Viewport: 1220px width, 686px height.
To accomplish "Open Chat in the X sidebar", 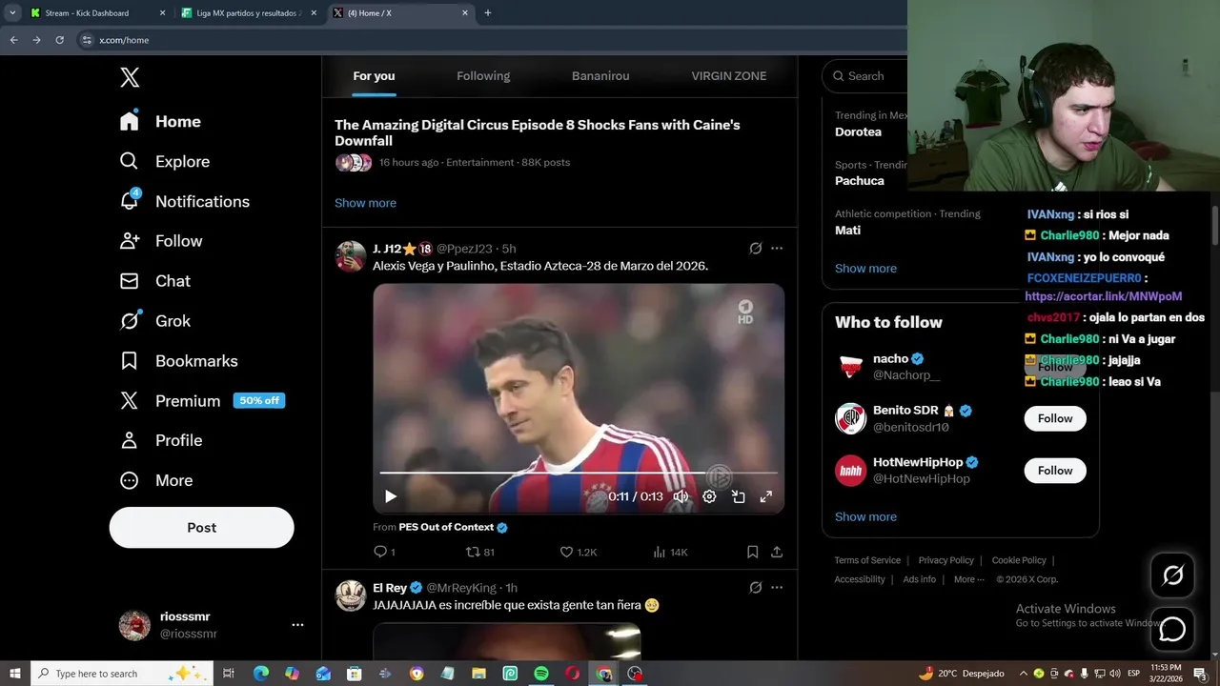I will 154,281.
